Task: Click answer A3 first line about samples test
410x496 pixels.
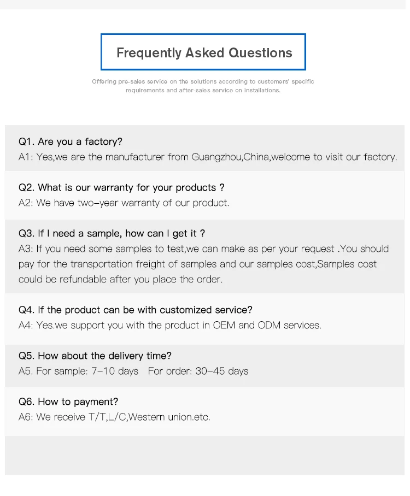Action: click(203, 249)
